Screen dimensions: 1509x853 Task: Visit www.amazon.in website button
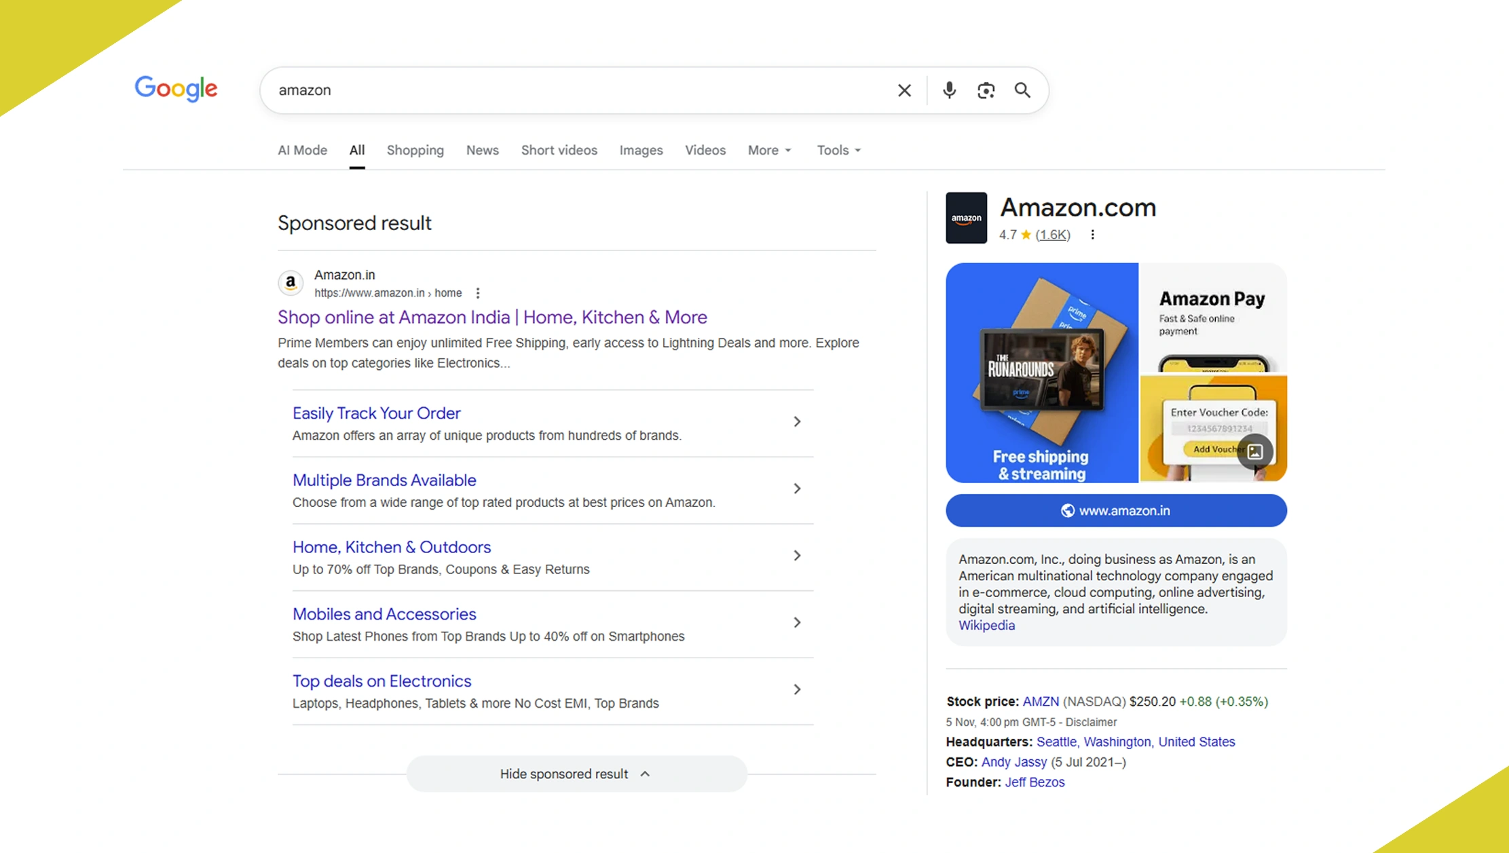[1115, 510]
